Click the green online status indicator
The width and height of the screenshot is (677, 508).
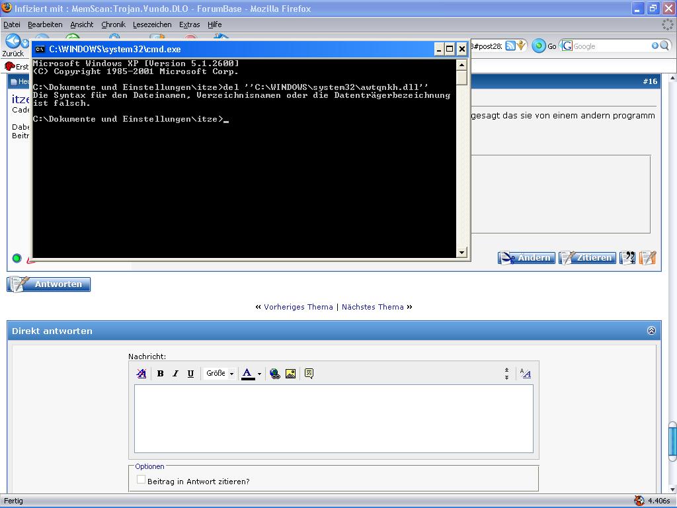pos(17,259)
